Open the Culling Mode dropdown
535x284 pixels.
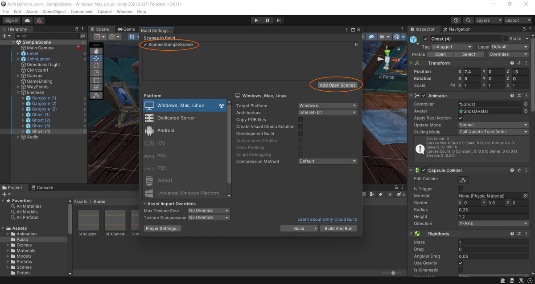point(493,132)
